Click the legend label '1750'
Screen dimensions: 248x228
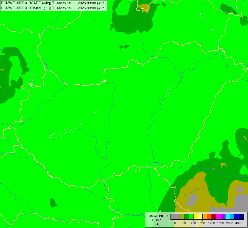tap(221, 223)
